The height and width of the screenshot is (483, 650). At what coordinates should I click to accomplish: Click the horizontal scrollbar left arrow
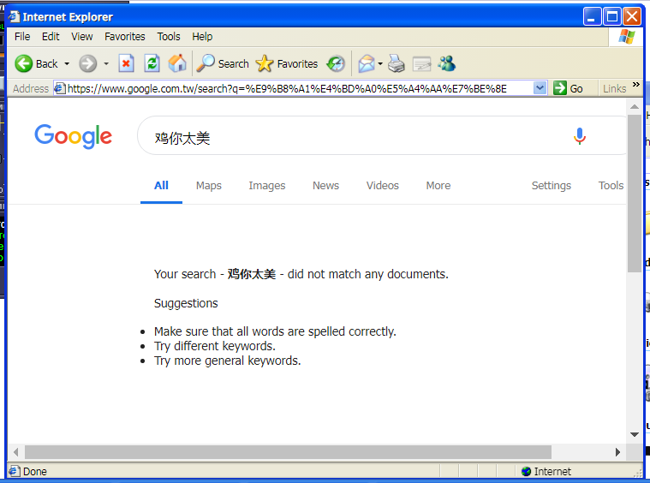[x=15, y=452]
